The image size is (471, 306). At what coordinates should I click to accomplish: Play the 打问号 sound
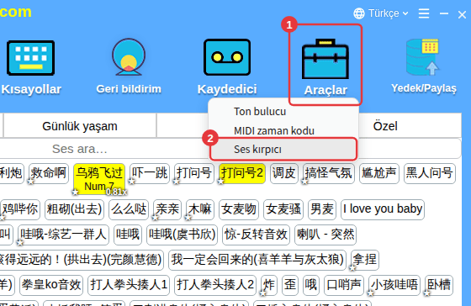(x=194, y=173)
